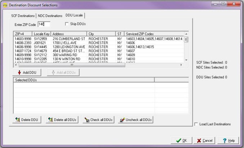Click the list's vertical scroll up arrow
This screenshot has height=148, width=244.
(186, 34)
